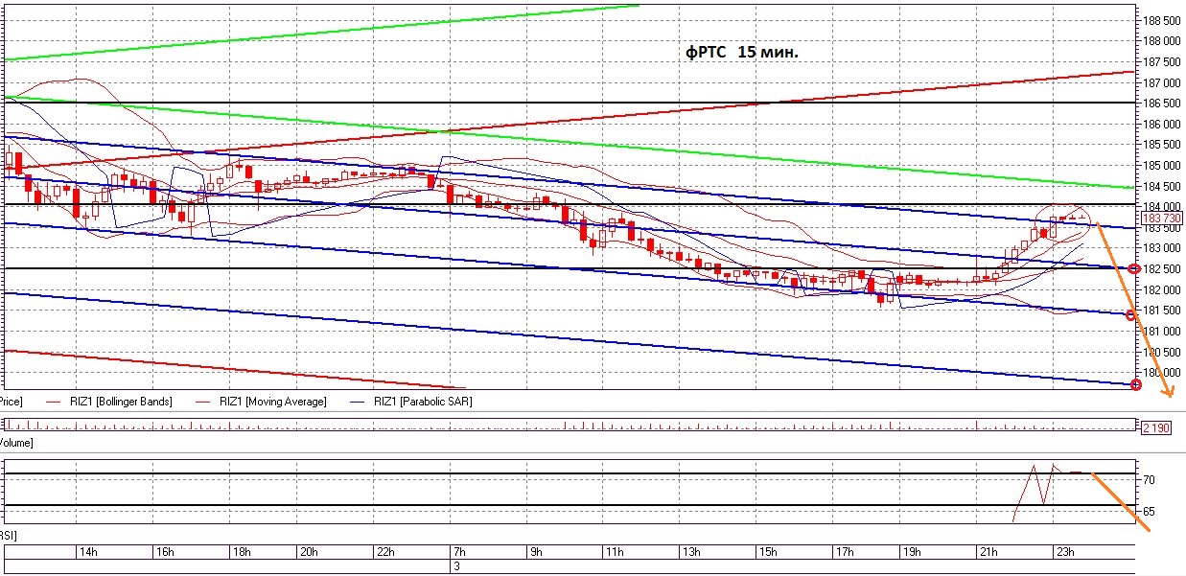Select the 184 000 price axis label
The width and height of the screenshot is (1186, 576).
[1160, 206]
